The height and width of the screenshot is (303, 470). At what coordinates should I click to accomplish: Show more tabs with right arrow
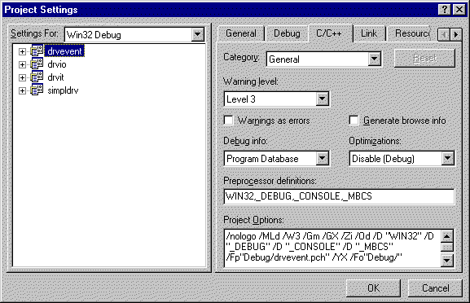[x=456, y=34]
